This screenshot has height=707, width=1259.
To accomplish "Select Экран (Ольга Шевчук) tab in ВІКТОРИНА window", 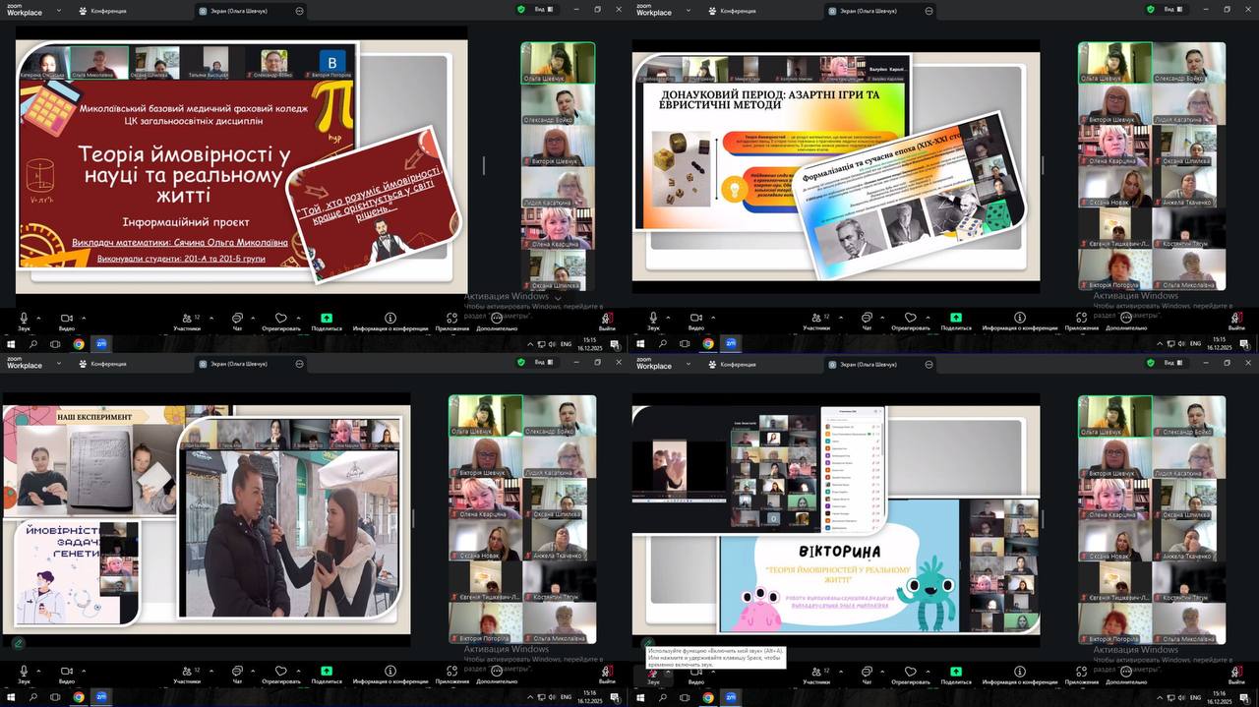I will (x=871, y=364).
